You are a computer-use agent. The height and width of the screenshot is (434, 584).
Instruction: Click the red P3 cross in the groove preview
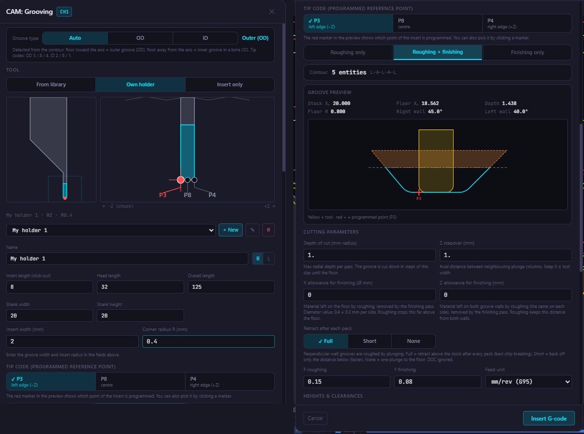pyautogui.click(x=419, y=192)
